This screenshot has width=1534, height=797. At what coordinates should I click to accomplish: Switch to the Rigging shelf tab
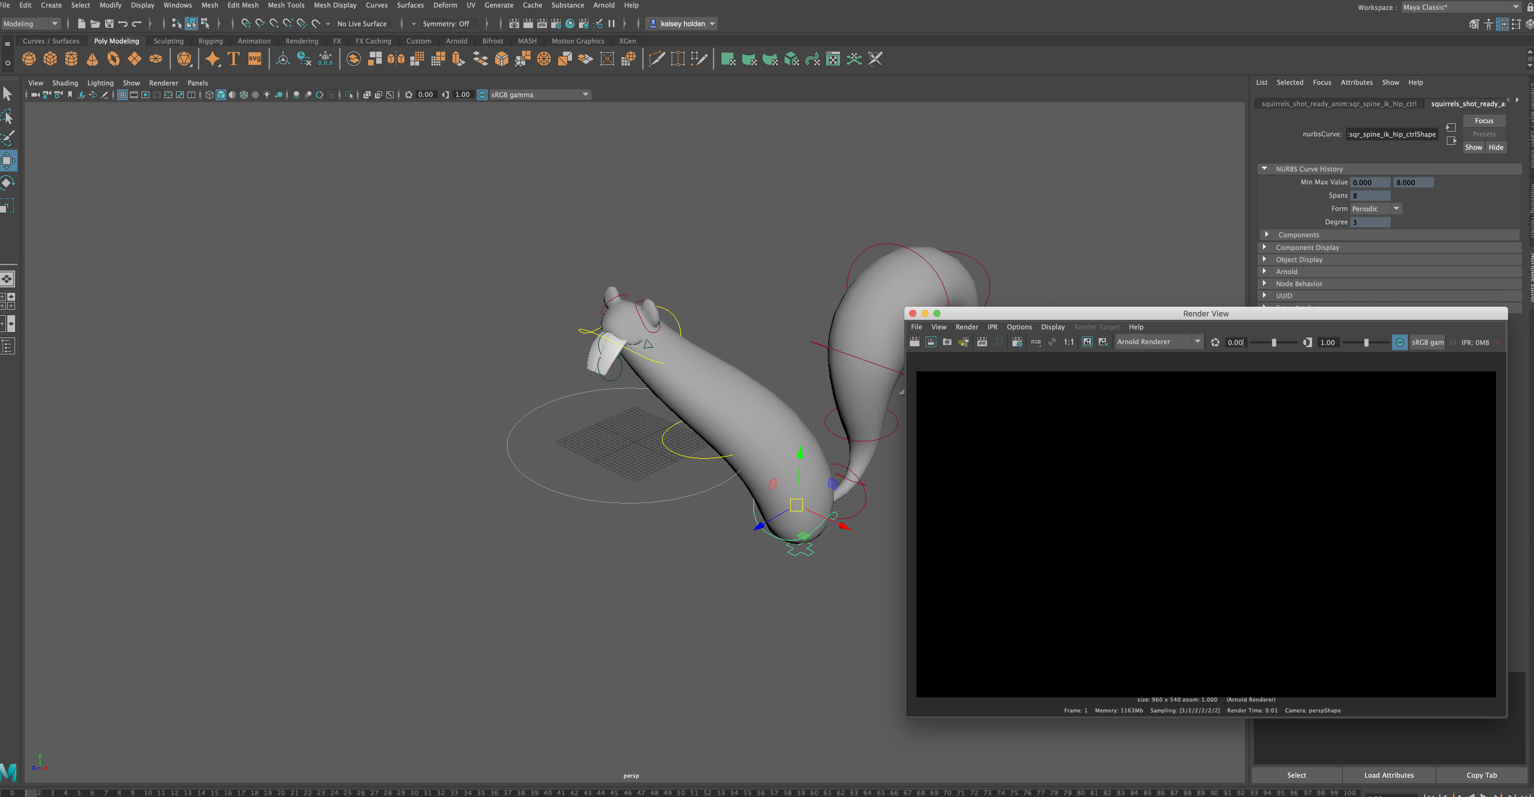click(x=210, y=41)
